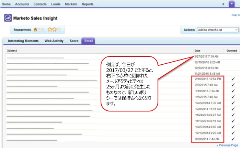241x150 pixels.
Task: Click the 11/24/2014 8:27 AM date cell
Action: click(208, 115)
